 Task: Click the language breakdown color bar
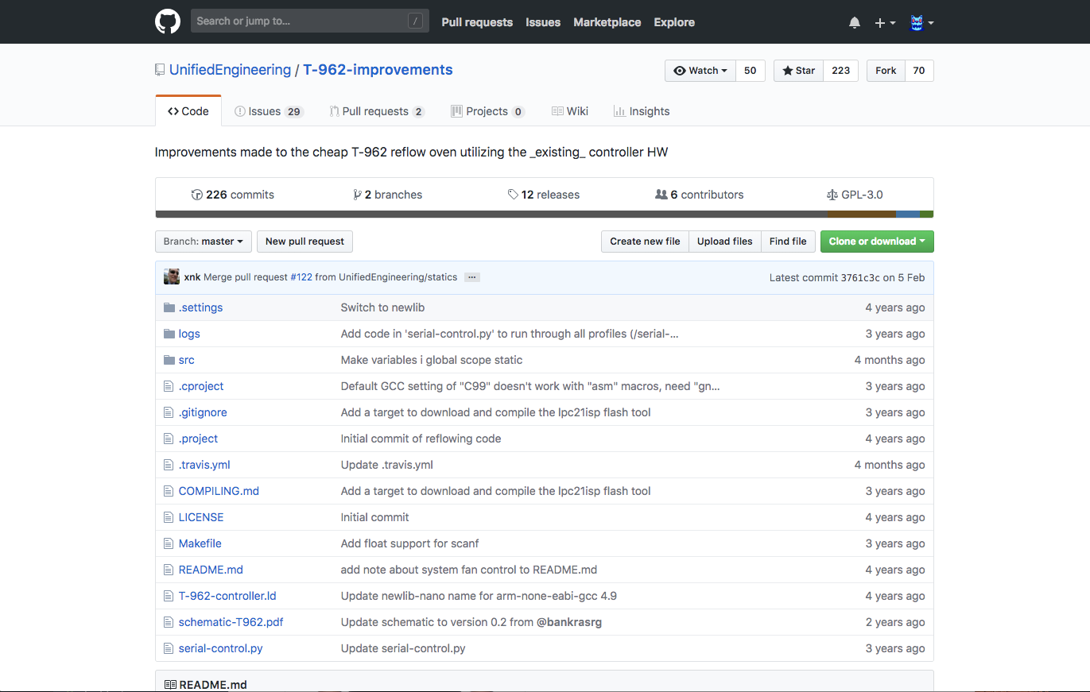click(545, 215)
